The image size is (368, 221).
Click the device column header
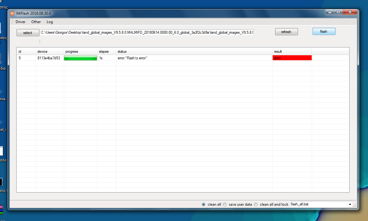pyautogui.click(x=49, y=52)
